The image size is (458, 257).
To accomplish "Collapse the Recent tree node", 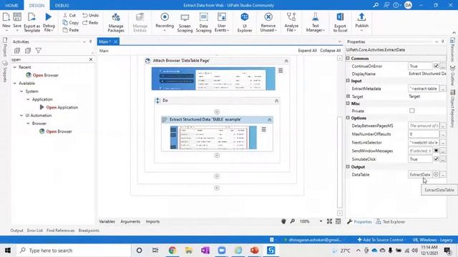I will coord(15,67).
